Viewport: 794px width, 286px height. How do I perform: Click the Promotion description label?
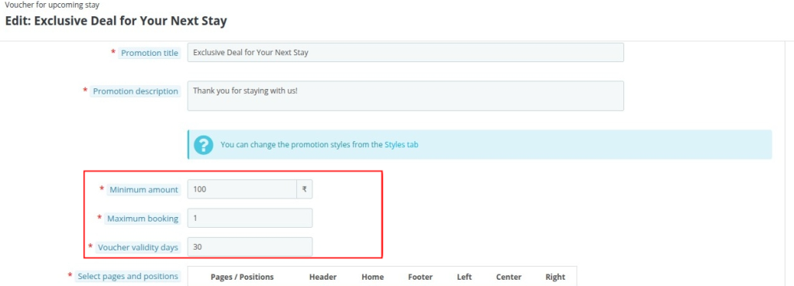point(135,91)
